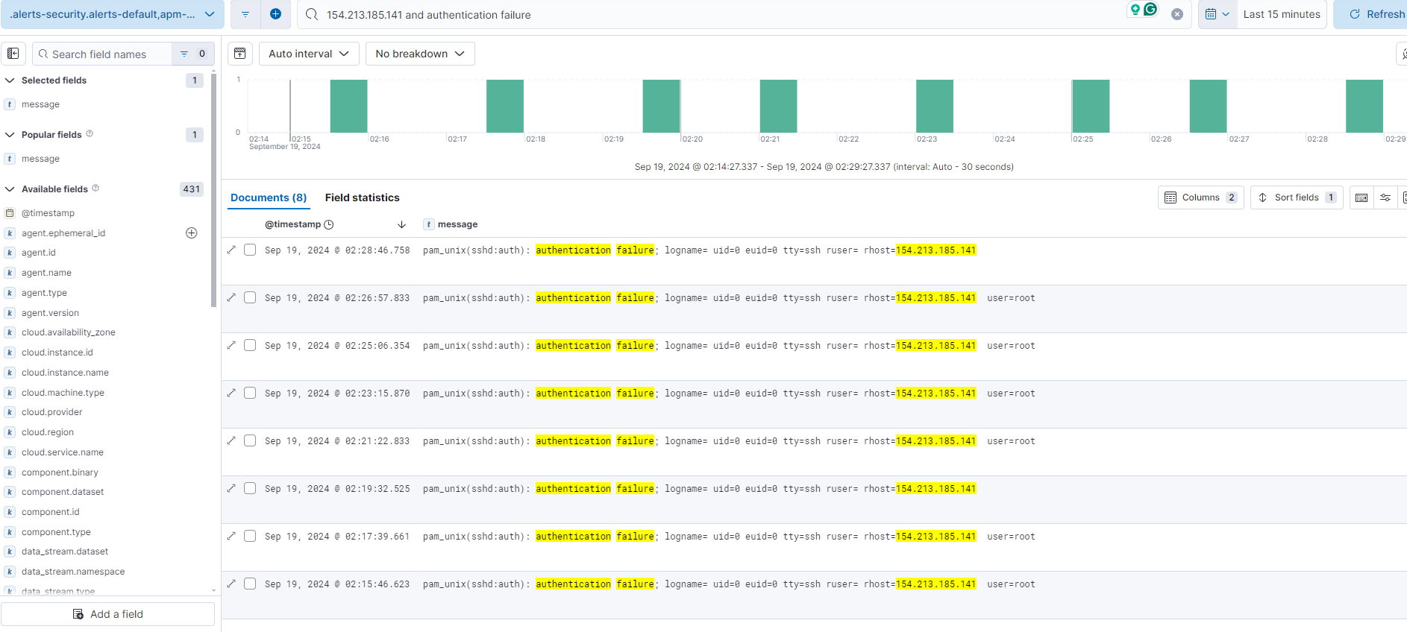
Task: Click the Grammarly extension icon in query bar
Action: (1150, 9)
